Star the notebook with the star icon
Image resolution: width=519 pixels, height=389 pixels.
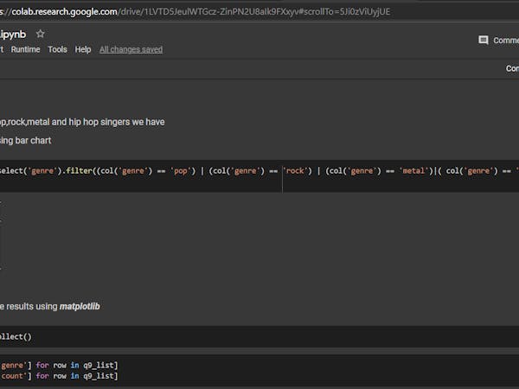40,34
